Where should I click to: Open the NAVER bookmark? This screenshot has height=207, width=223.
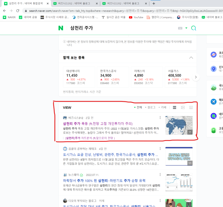coord(9,17)
